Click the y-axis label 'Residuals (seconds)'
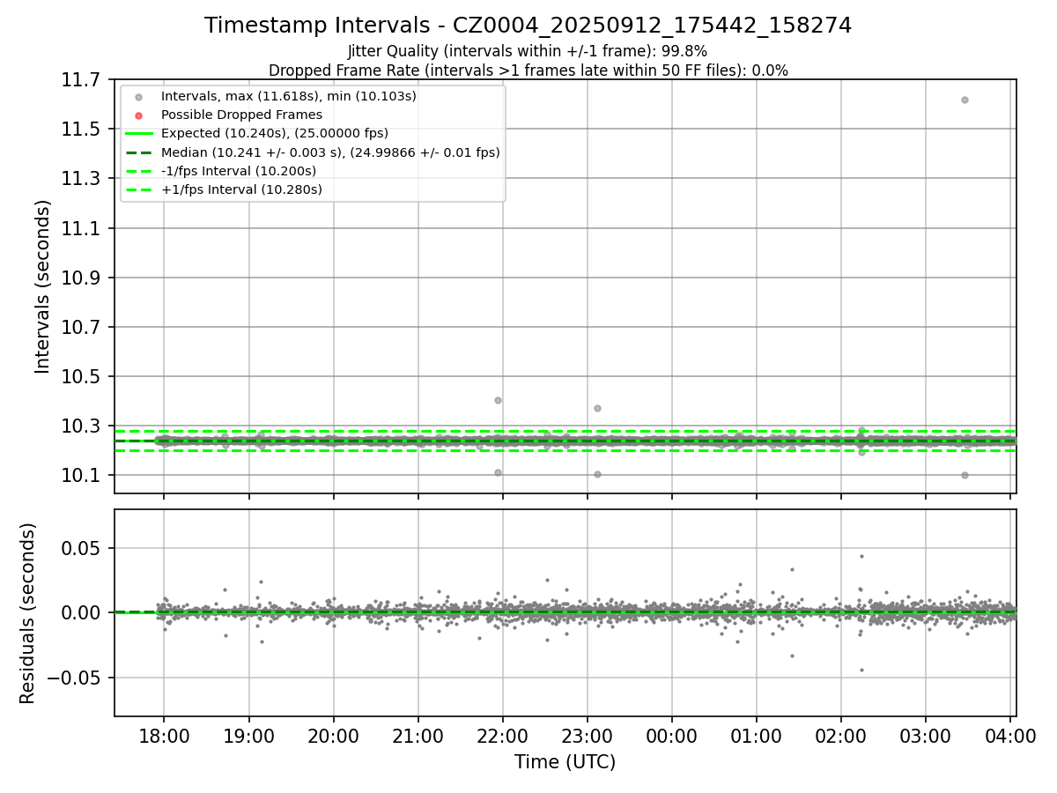The image size is (1057, 793). click(28, 613)
